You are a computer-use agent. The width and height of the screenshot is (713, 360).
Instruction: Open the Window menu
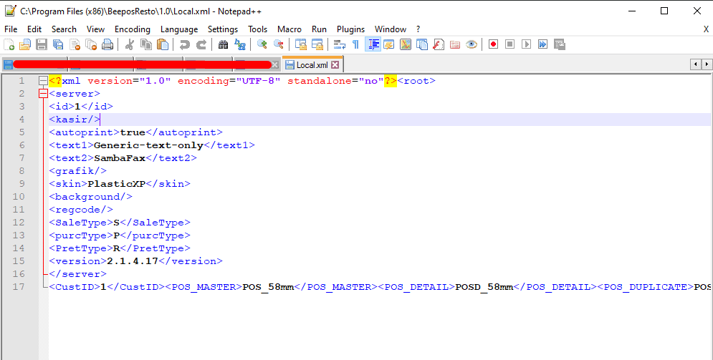click(x=390, y=29)
